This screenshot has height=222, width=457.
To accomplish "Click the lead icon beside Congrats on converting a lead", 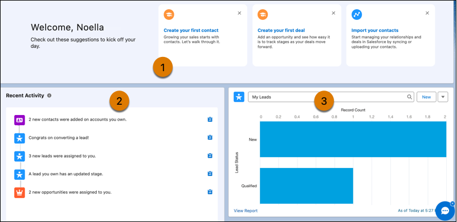I will (x=19, y=138).
